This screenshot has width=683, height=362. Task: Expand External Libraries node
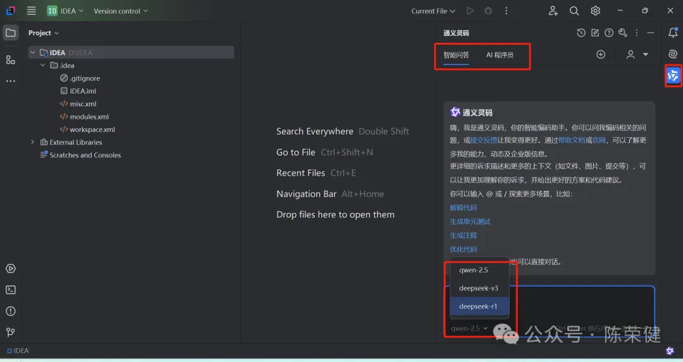[x=33, y=142]
